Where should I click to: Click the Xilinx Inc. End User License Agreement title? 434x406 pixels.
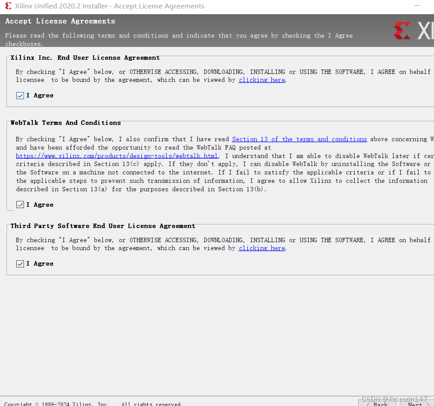pos(85,58)
